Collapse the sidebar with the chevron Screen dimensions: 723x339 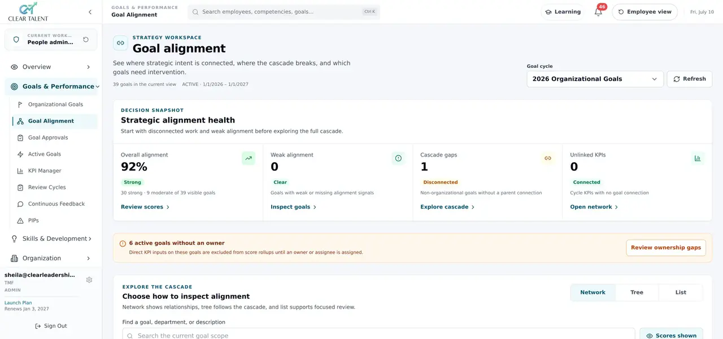[x=90, y=12]
